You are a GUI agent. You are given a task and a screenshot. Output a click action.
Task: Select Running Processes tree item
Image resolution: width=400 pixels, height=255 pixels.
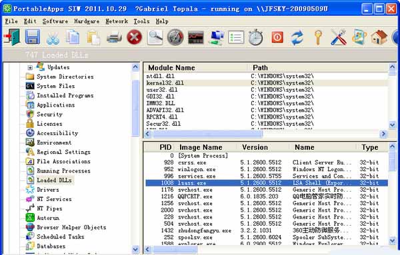point(63,171)
